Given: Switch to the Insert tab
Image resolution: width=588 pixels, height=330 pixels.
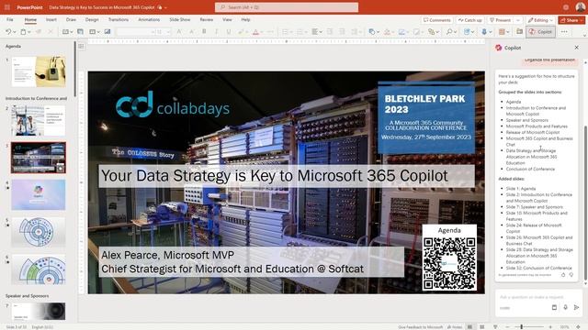Looking at the screenshot, I should point(51,19).
